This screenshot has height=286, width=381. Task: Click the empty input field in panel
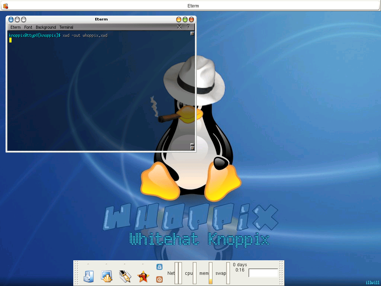click(x=263, y=273)
